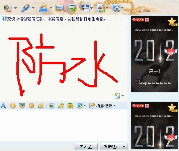Expand application options arrow beside gear monitor
The height and width of the screenshot is (151, 179).
point(122,8)
